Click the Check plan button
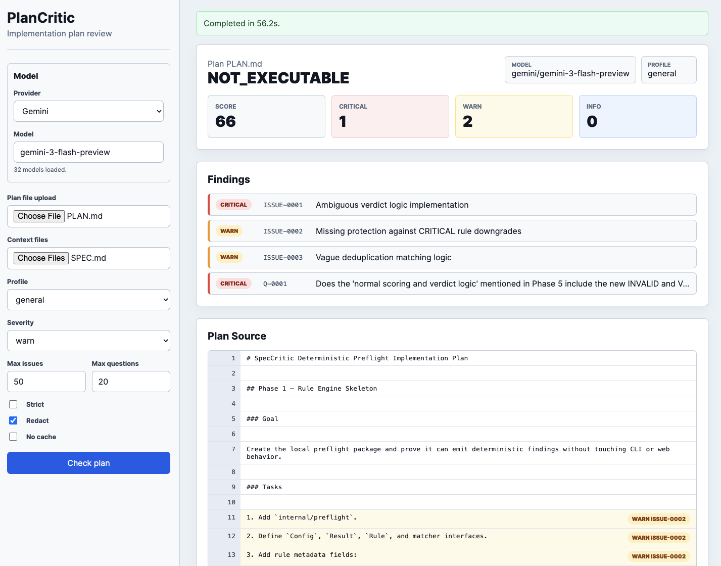This screenshot has height=566, width=721. 88,463
